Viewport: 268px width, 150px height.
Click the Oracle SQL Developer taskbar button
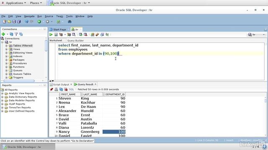(28, 147)
